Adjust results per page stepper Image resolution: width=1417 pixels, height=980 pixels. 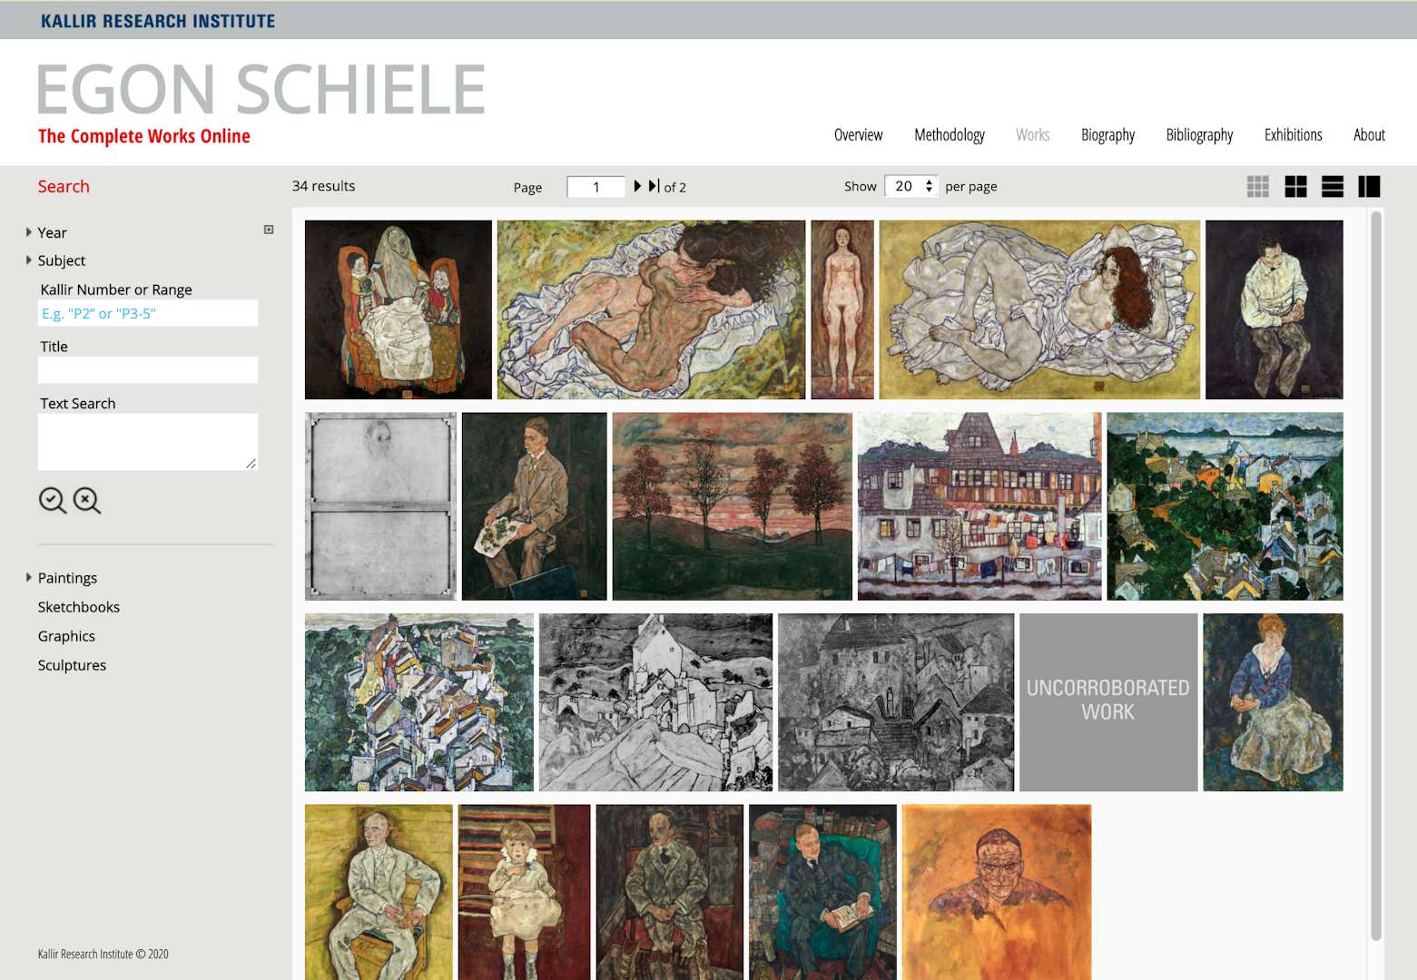click(929, 186)
